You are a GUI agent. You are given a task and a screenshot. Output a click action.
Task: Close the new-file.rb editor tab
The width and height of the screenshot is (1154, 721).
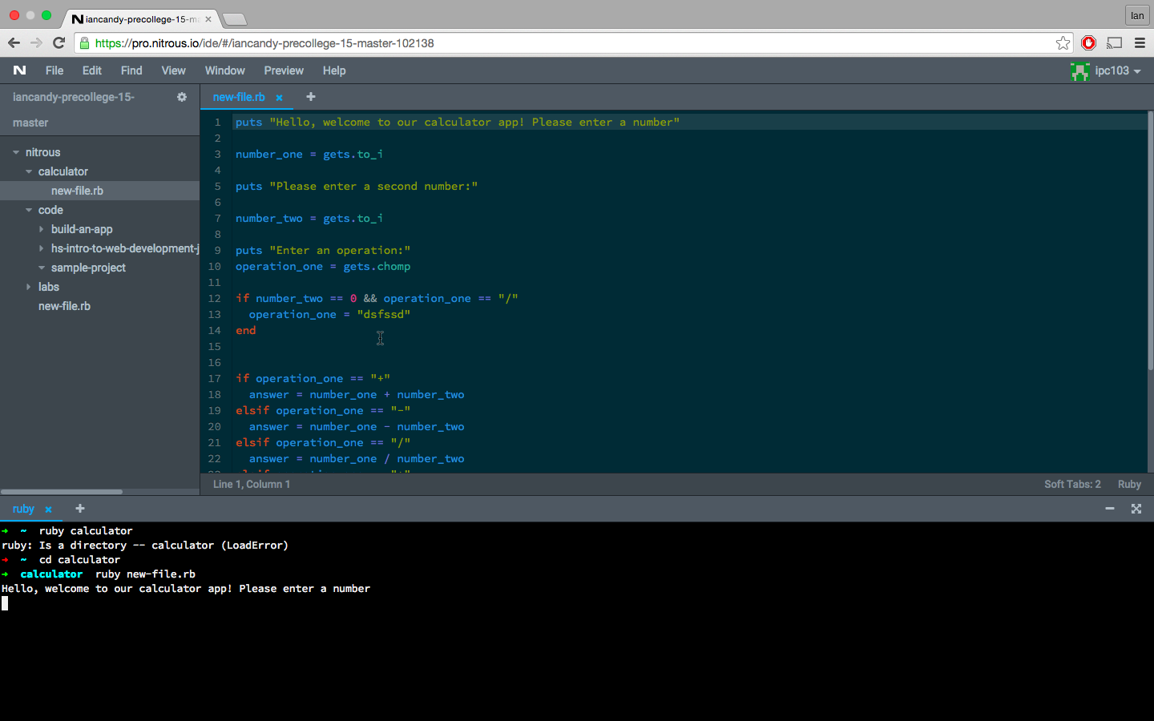click(279, 98)
